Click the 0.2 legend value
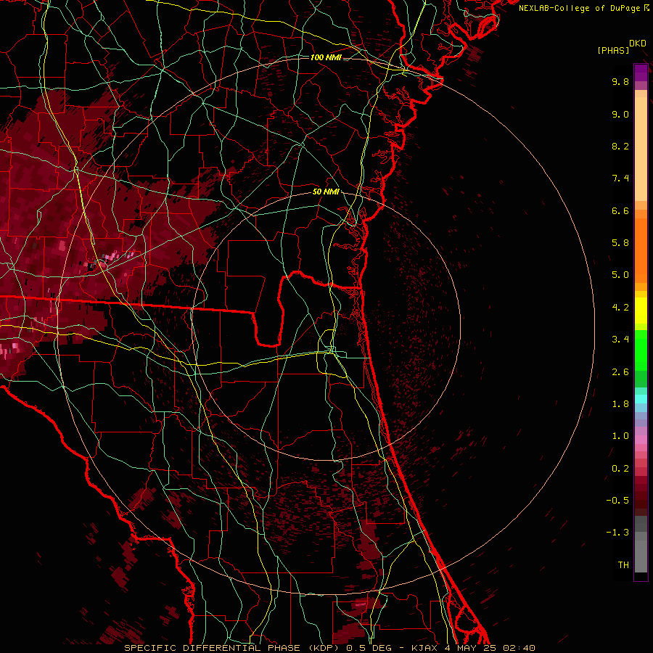Viewport: 653px width, 653px height. point(620,469)
